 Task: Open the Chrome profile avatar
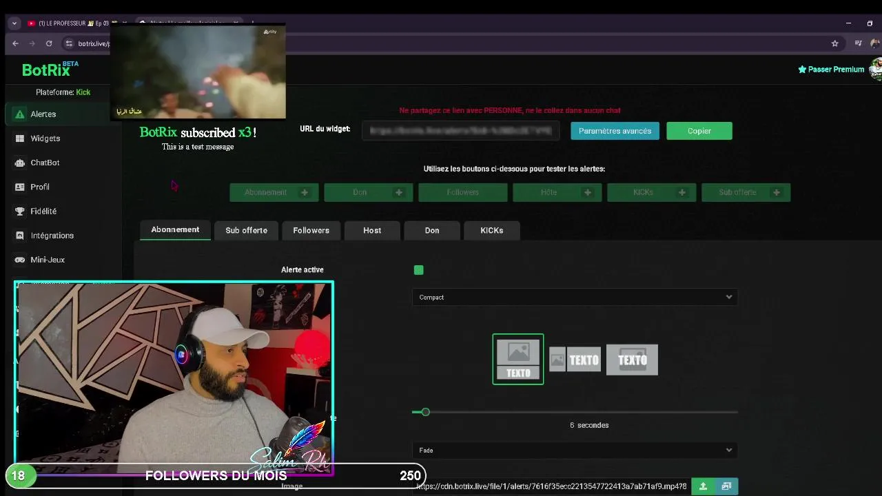point(875,43)
